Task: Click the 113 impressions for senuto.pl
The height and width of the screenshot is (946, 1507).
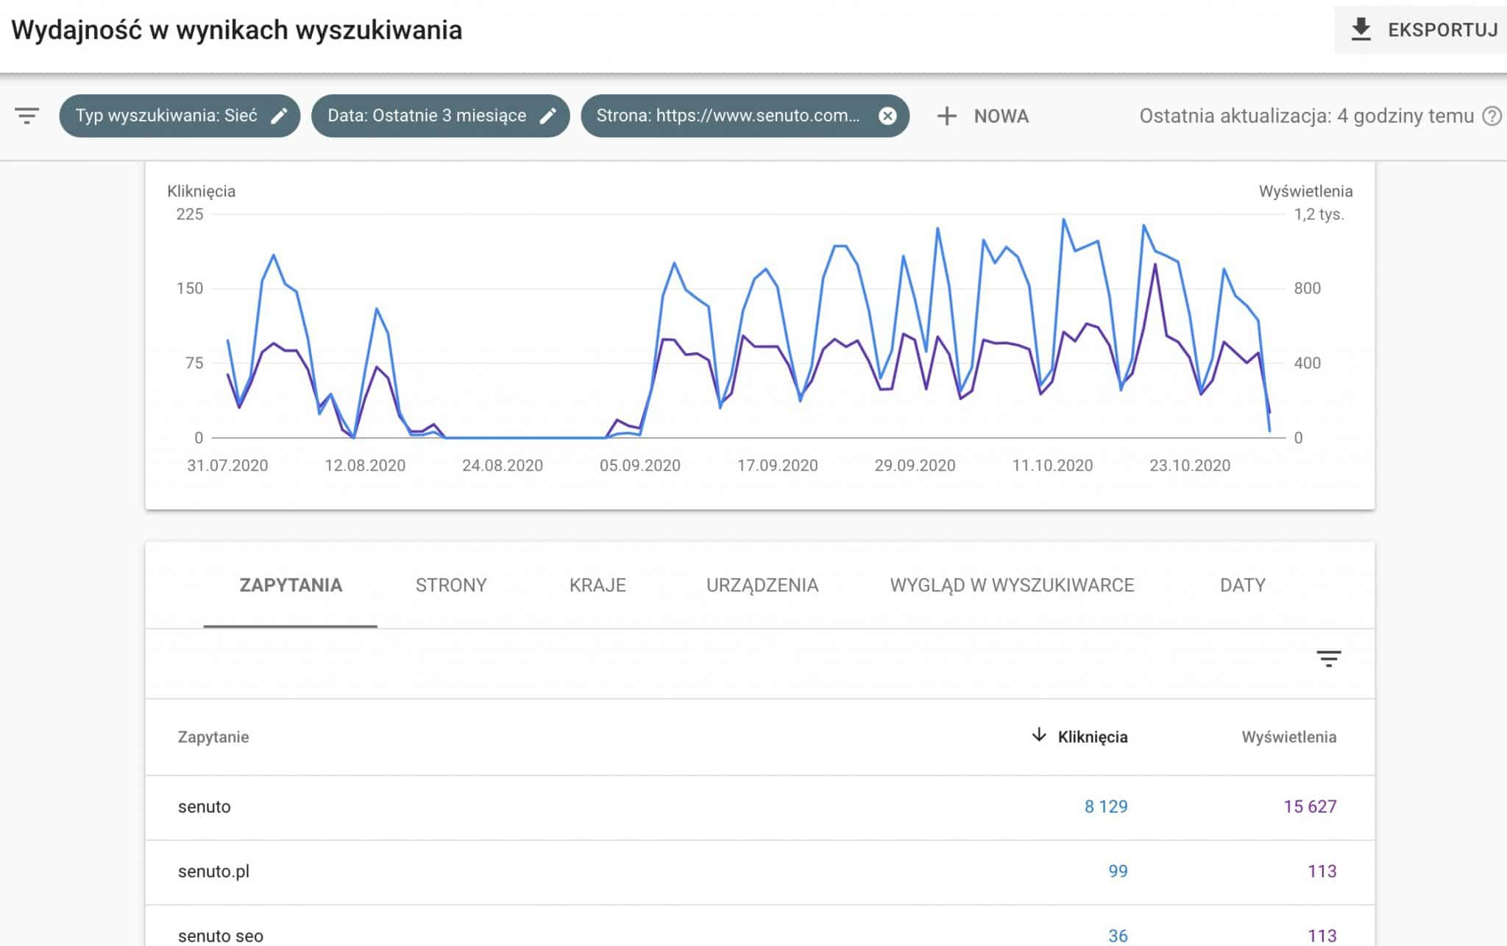Action: click(1322, 872)
